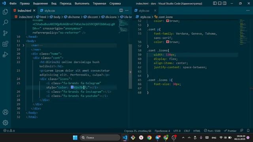Close the index.html tab

(x=34, y=11)
